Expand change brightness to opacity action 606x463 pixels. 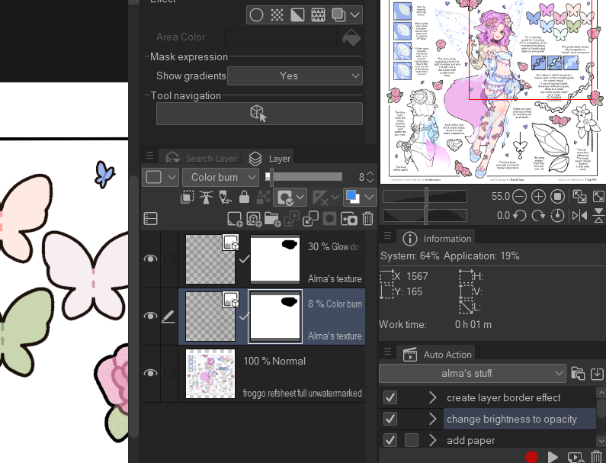[432, 419]
